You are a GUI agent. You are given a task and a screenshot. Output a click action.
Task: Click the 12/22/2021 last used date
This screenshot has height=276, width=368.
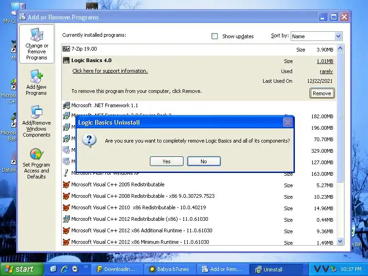pos(320,81)
